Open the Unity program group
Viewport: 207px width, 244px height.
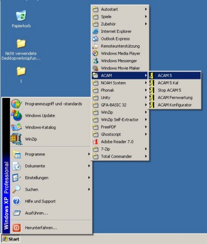(120, 97)
